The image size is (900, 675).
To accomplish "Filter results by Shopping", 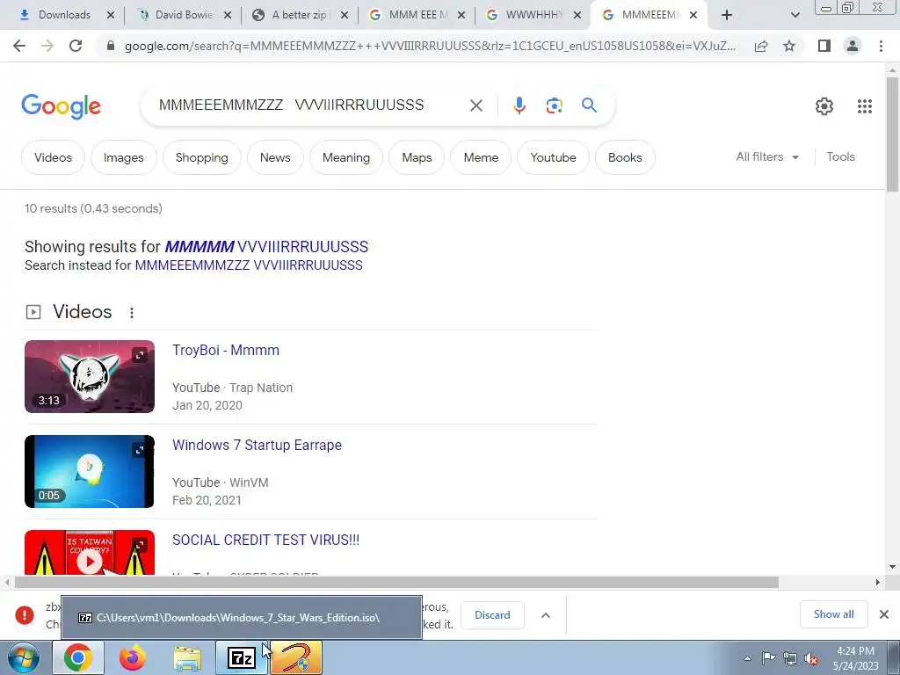I will tap(201, 157).
